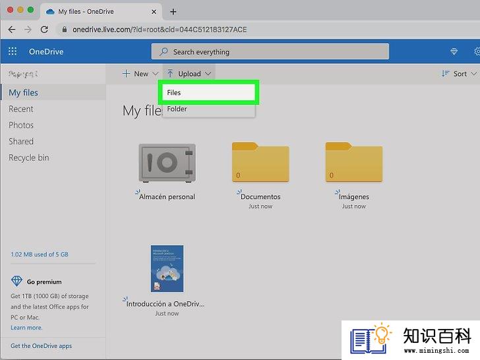Click the Go premium diamond icon in sidebar
Screen dimensions: 480x360
[16, 281]
